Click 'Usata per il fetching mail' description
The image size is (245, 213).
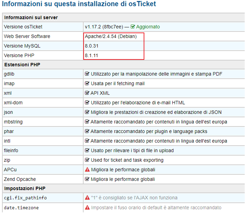click(x=118, y=83)
